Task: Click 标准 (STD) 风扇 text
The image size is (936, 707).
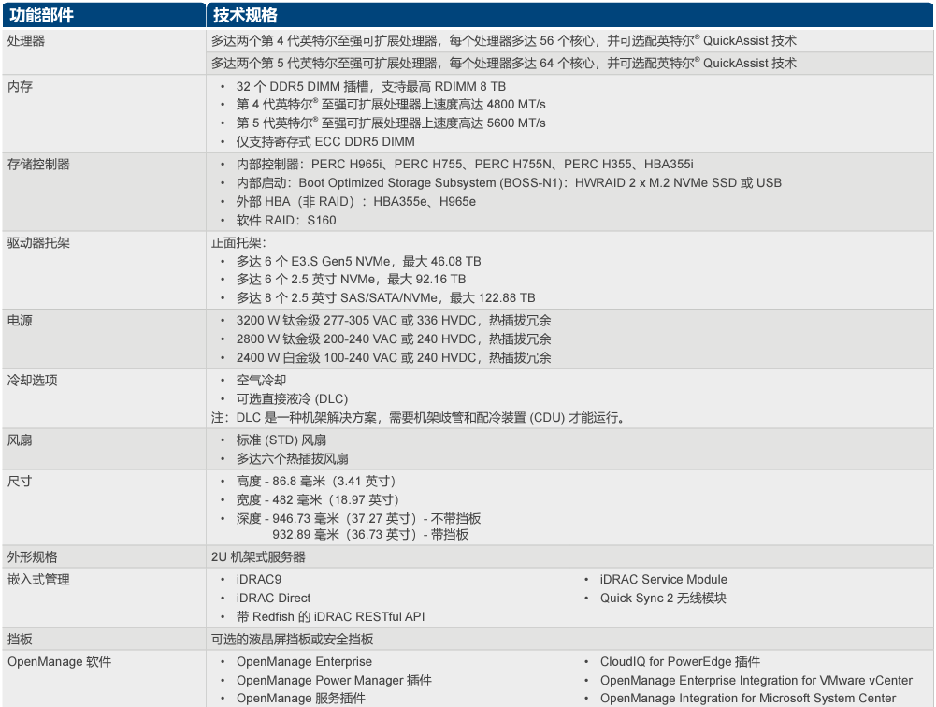Action: click(x=281, y=440)
